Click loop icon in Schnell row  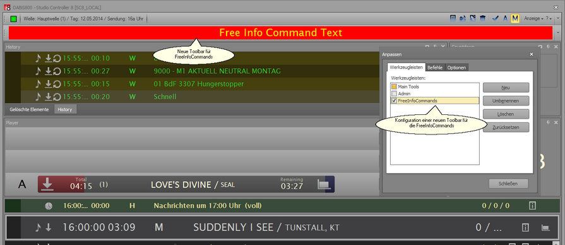57,97
